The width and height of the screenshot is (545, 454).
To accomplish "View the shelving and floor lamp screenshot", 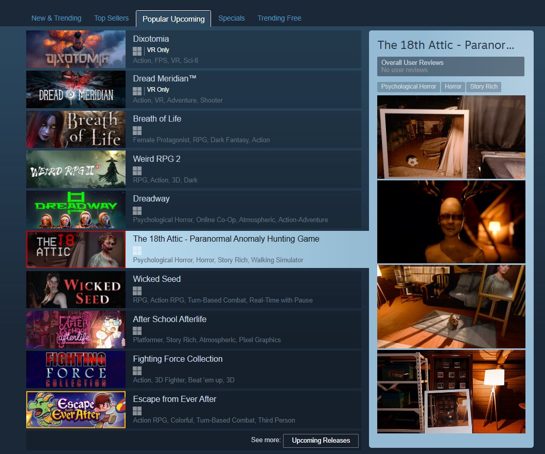I will point(451,392).
